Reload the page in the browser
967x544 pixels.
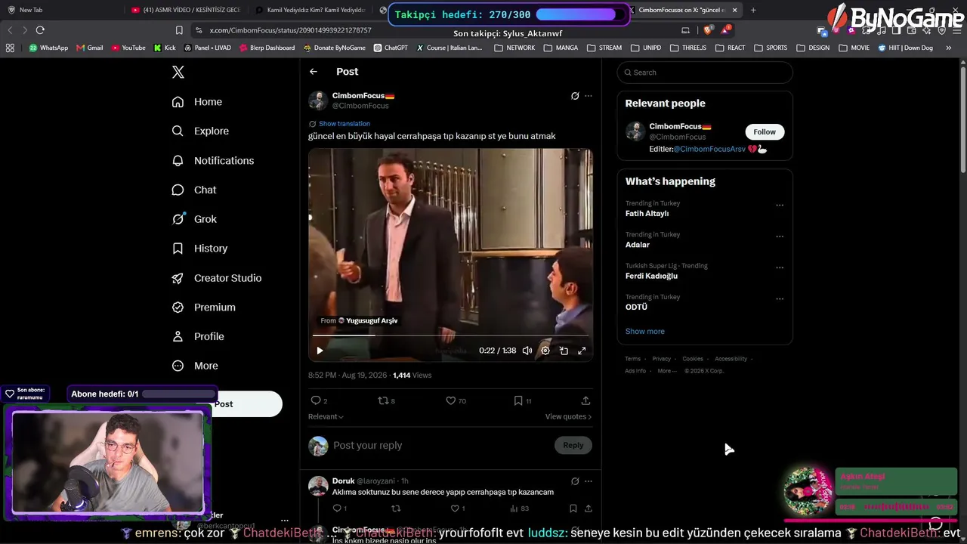coord(40,30)
